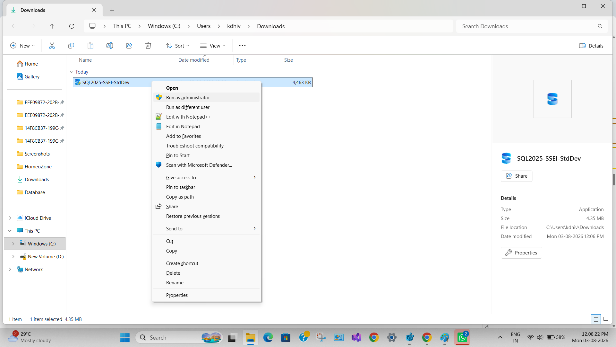Expand Network in the navigation pane
Screen dimensions: 616x347
pyautogui.click(x=10, y=269)
